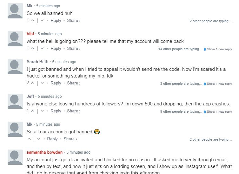
Task: Expand Share options under hihi's comment
Action: point(74,49)
